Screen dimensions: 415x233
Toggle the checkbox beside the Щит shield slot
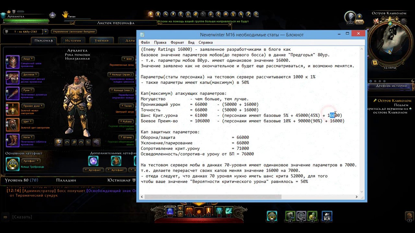7,122
